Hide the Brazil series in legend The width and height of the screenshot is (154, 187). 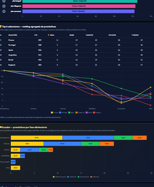pos(89,112)
